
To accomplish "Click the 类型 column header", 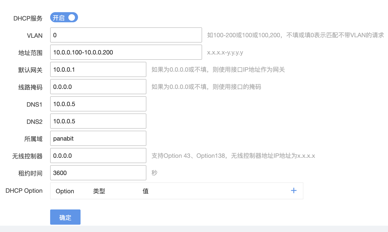I will click(99, 191).
